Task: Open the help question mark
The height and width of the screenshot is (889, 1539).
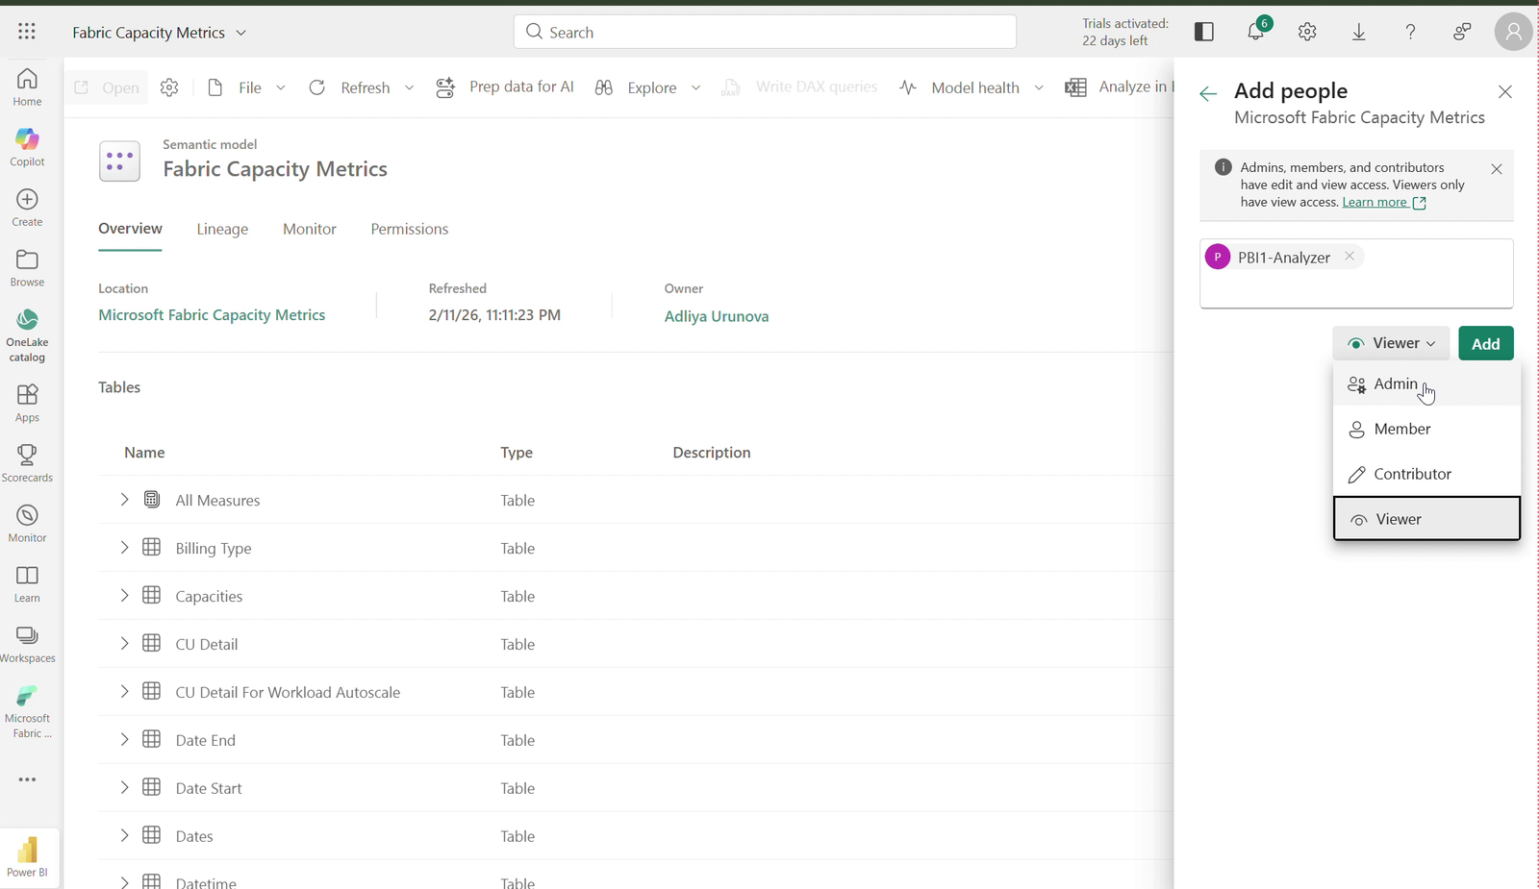Action: tap(1410, 32)
